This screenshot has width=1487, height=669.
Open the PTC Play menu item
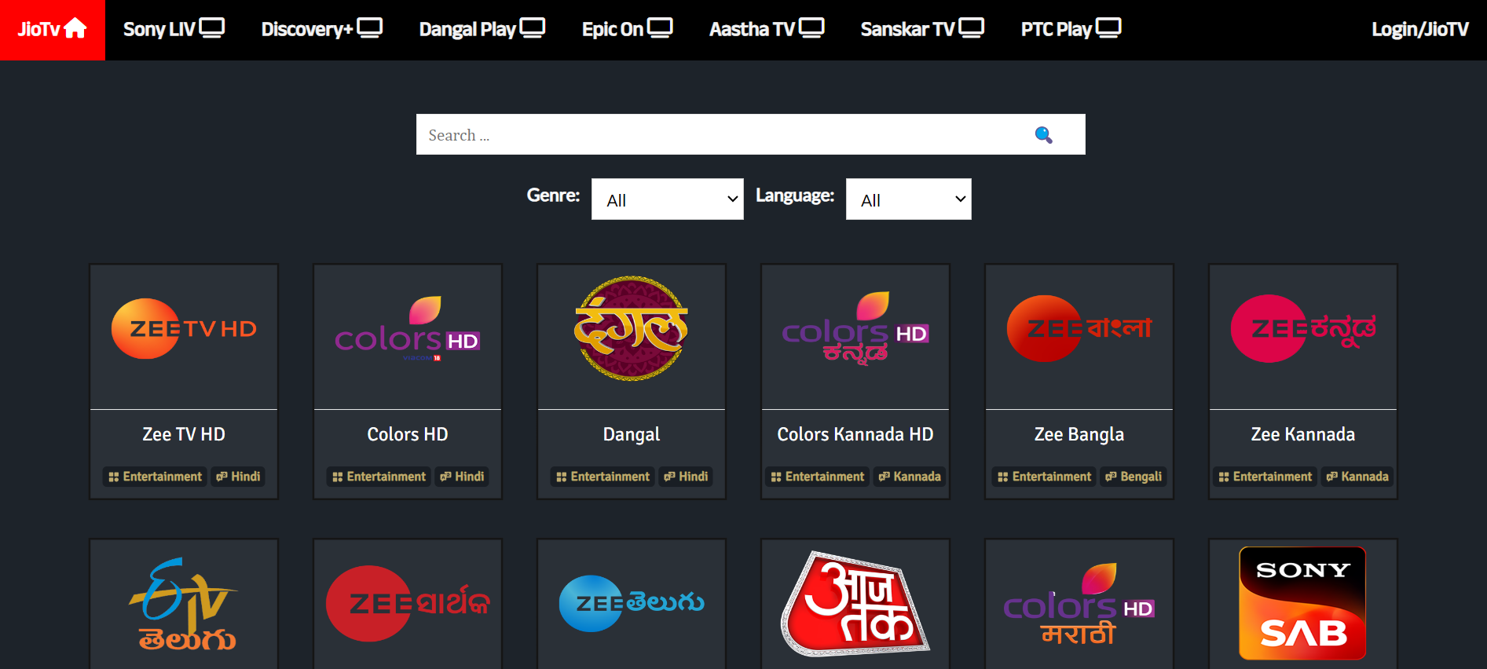click(1071, 29)
